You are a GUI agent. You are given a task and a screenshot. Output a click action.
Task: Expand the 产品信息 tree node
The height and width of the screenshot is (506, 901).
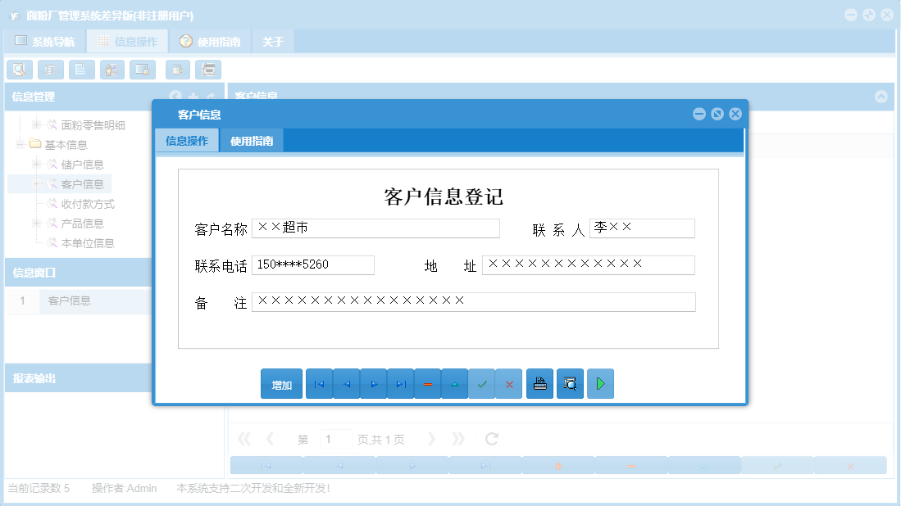(x=36, y=223)
